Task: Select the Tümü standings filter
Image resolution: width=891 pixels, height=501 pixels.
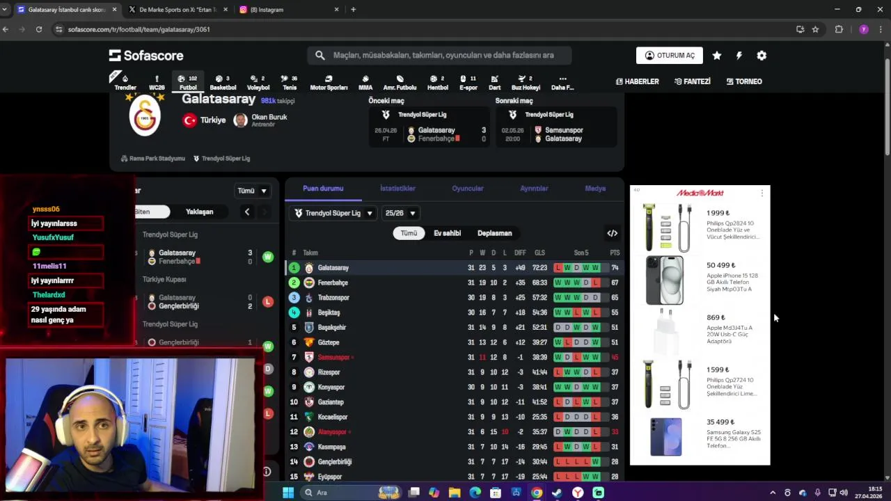Action: [x=409, y=233]
